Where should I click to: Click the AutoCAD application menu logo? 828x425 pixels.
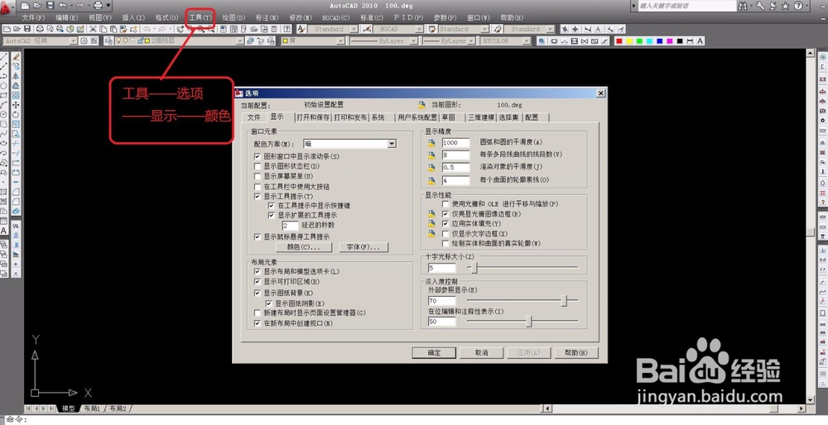click(7, 7)
